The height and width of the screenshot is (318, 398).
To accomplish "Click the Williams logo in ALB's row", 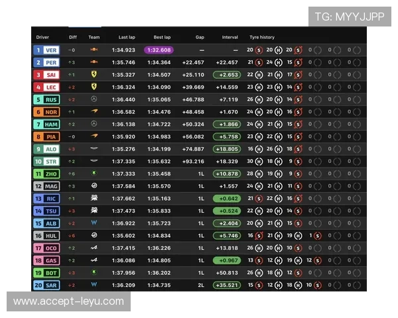I will point(94,223).
